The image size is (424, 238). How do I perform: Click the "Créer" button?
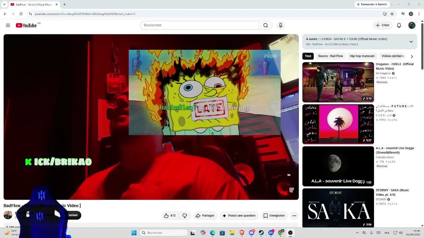(x=383, y=25)
